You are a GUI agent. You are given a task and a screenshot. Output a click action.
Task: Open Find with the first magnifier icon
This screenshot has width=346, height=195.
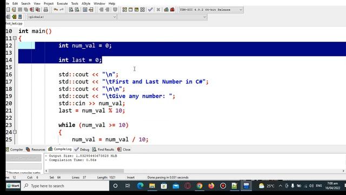pos(71,10)
